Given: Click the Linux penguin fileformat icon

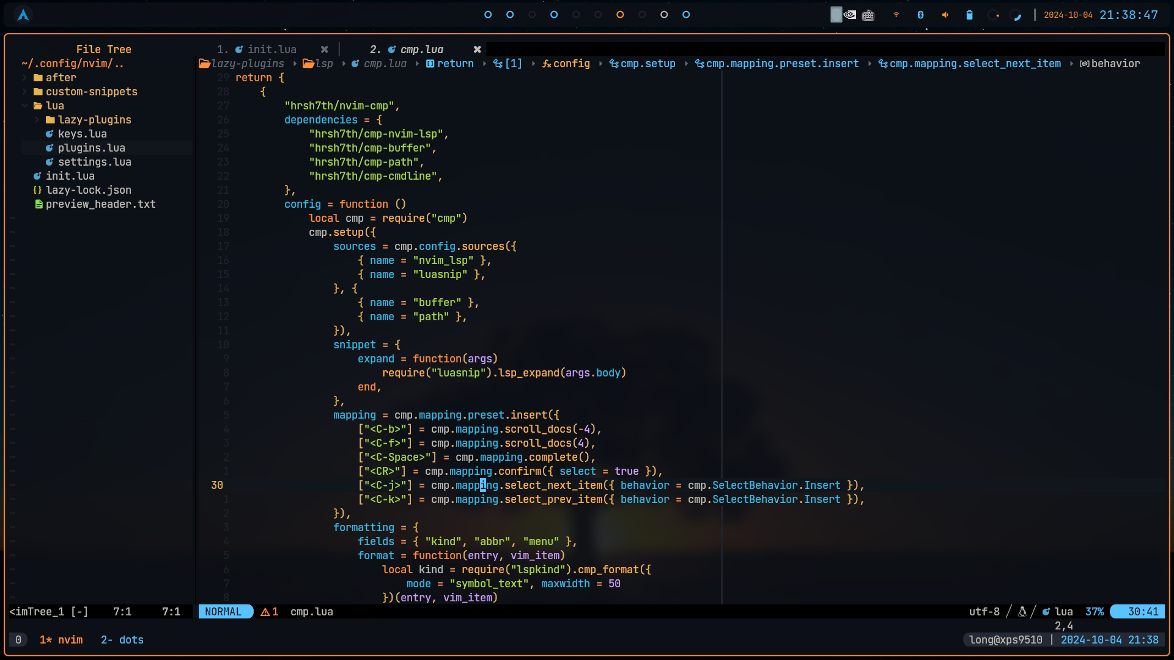Looking at the screenshot, I should point(1022,612).
